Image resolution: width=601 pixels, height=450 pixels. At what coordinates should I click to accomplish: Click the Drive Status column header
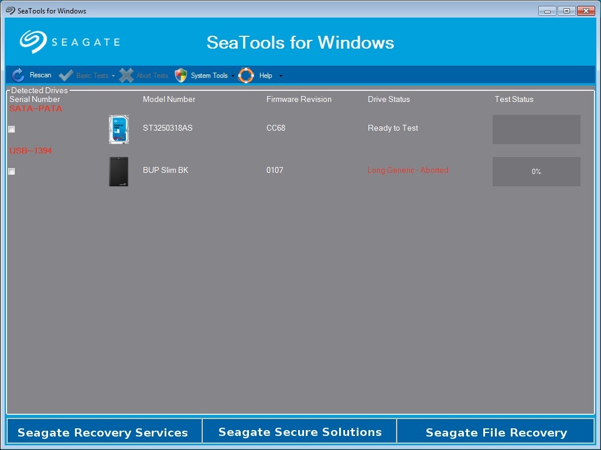[x=388, y=99]
